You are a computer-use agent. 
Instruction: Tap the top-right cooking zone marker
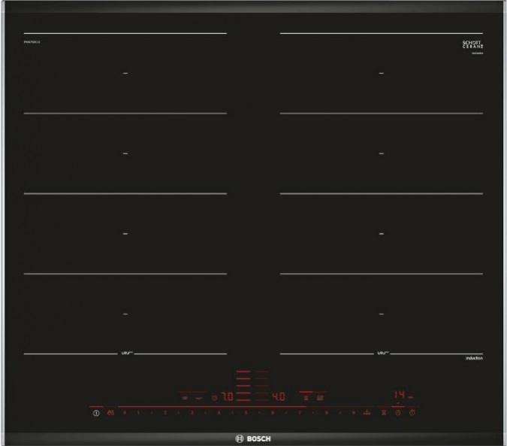382,73
